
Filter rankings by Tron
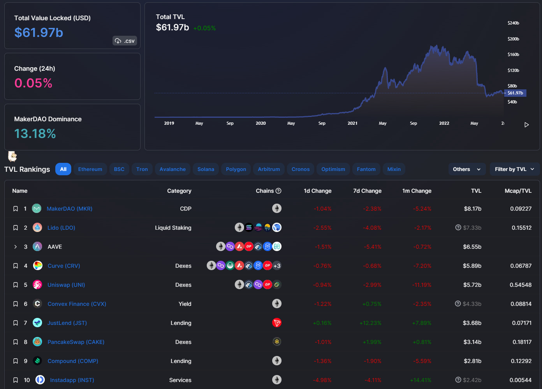pyautogui.click(x=142, y=169)
